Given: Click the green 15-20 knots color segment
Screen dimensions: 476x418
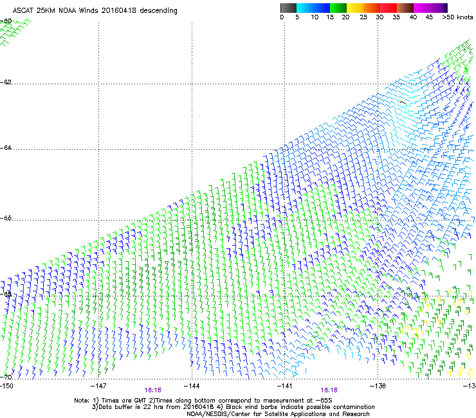Looking at the screenshot, I should (x=338, y=8).
